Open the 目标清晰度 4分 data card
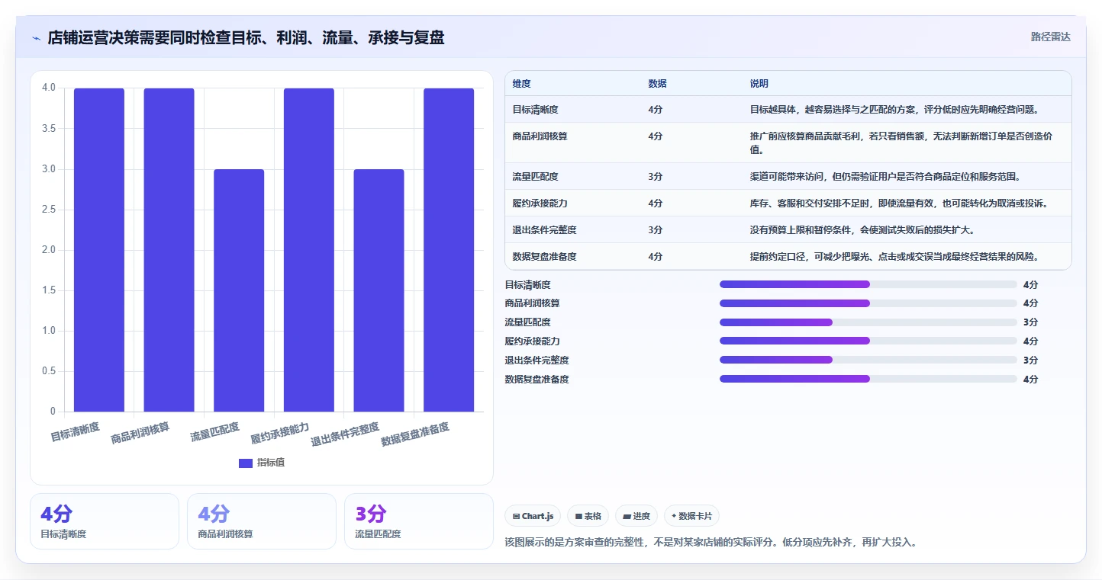Screen dimensions: 1102x580 click(x=105, y=521)
